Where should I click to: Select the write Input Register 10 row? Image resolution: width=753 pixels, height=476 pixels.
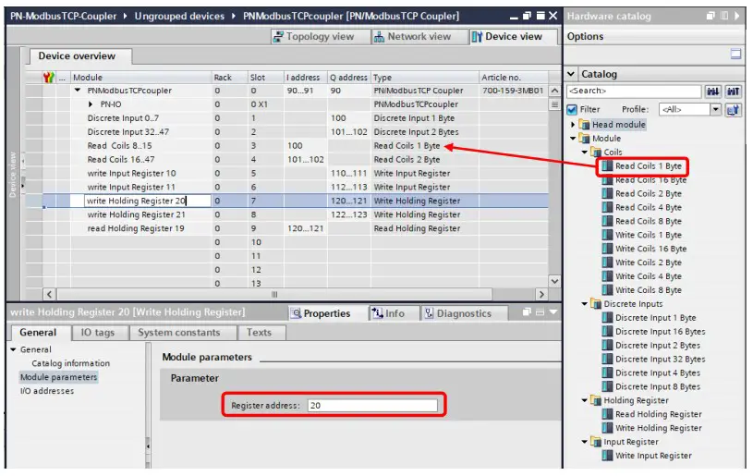coord(286,174)
